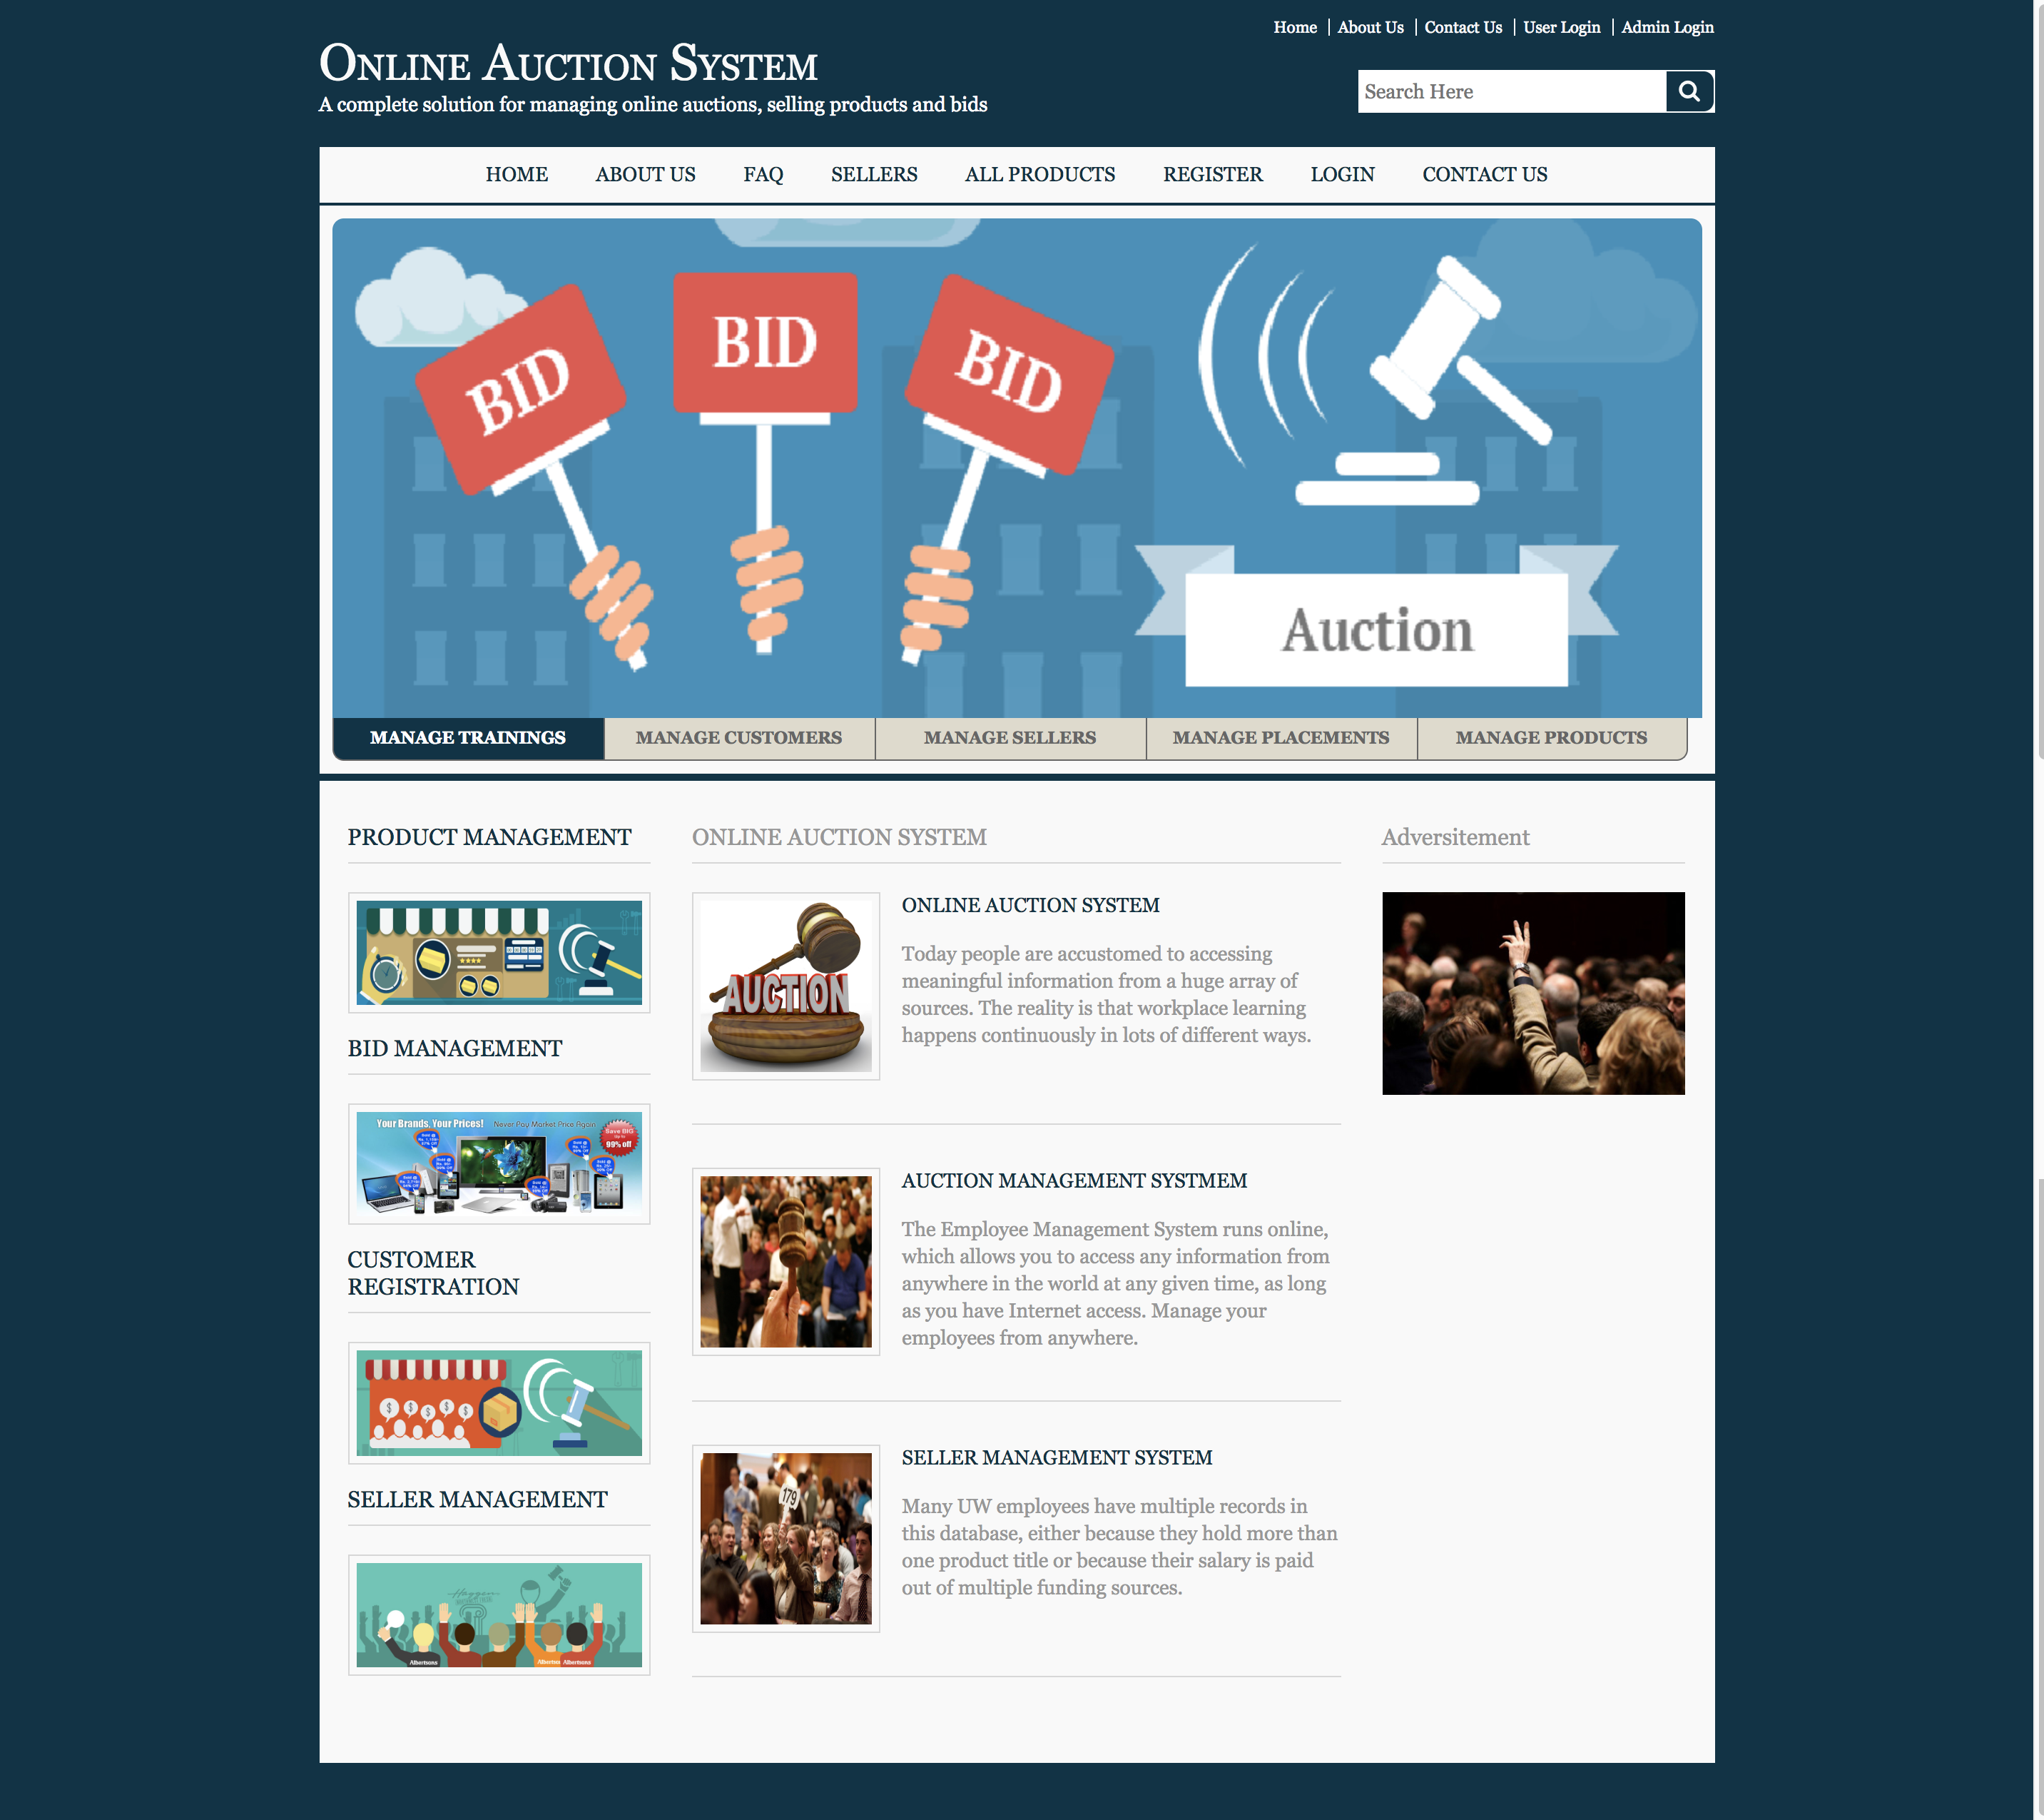Click the search magnifier button
This screenshot has width=2044, height=1820.
(x=1689, y=91)
